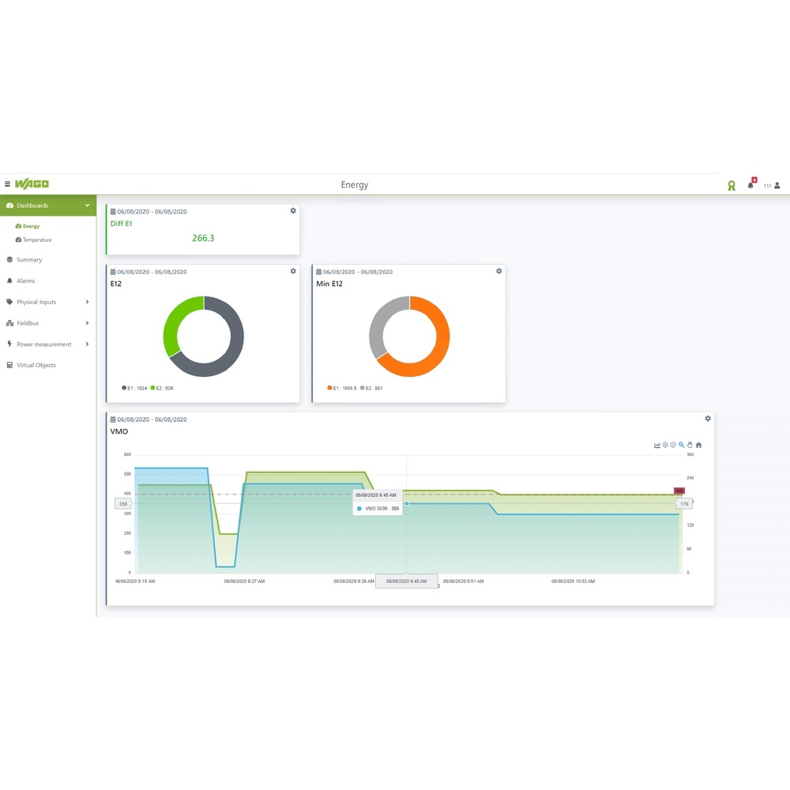This screenshot has width=790, height=790.
Task: Open the Diff E1 widget settings gear
Action: coord(292,211)
